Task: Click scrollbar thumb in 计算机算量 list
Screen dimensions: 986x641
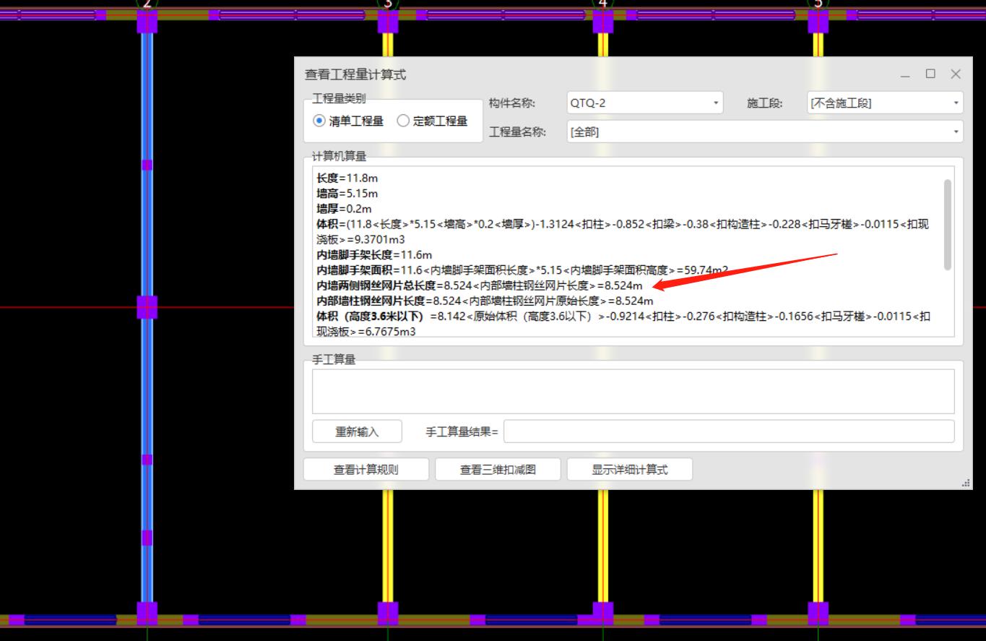Action: pos(947,225)
